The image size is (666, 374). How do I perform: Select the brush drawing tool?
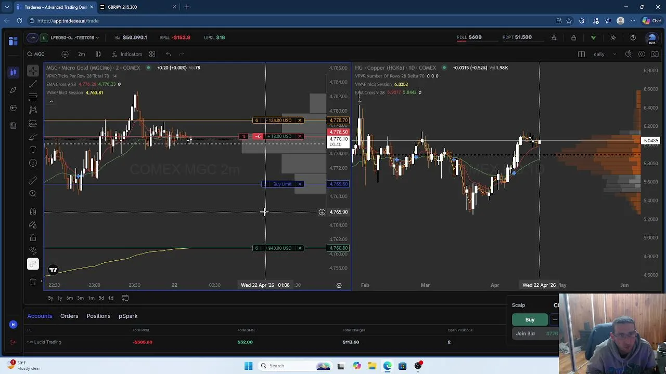click(x=33, y=137)
